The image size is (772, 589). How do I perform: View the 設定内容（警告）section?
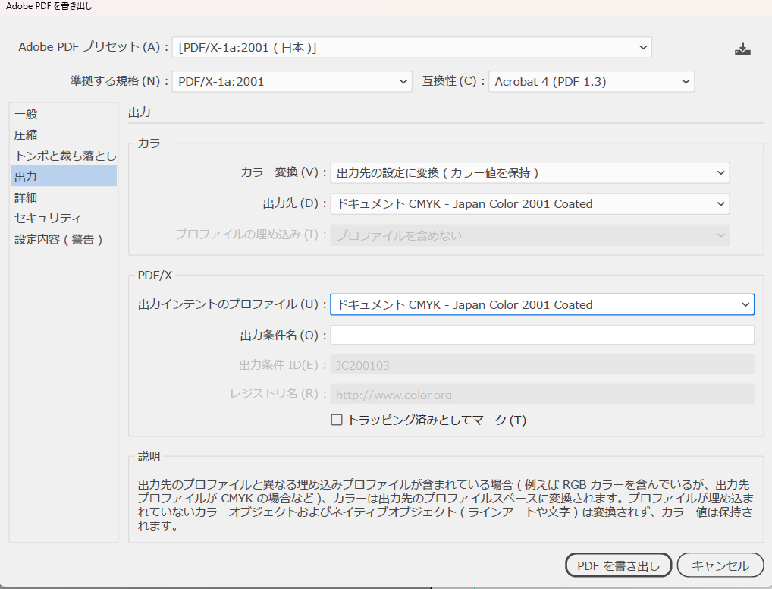[53, 239]
